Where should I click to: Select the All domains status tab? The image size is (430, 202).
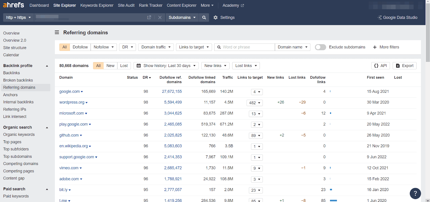(98, 66)
